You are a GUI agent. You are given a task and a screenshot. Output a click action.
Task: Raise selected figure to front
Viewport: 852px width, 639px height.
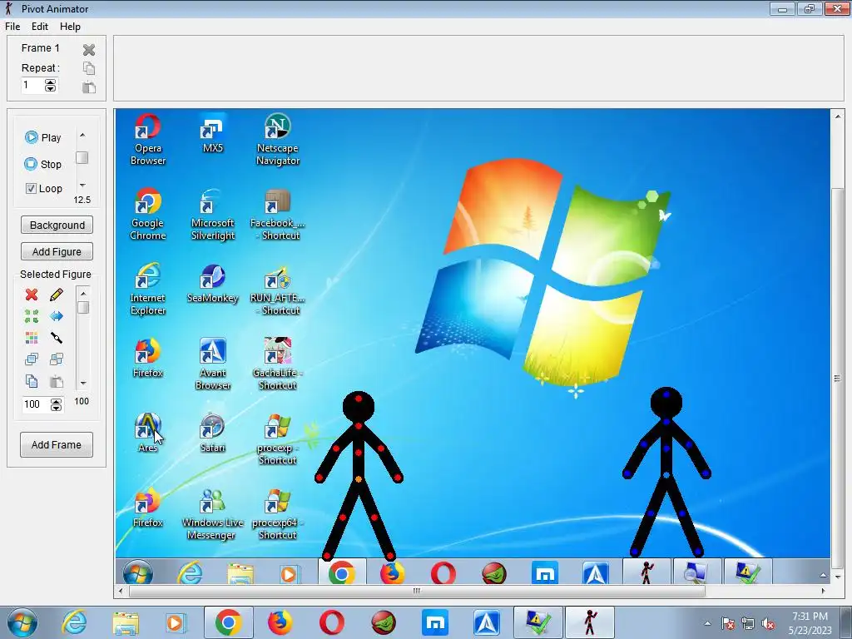point(32,359)
